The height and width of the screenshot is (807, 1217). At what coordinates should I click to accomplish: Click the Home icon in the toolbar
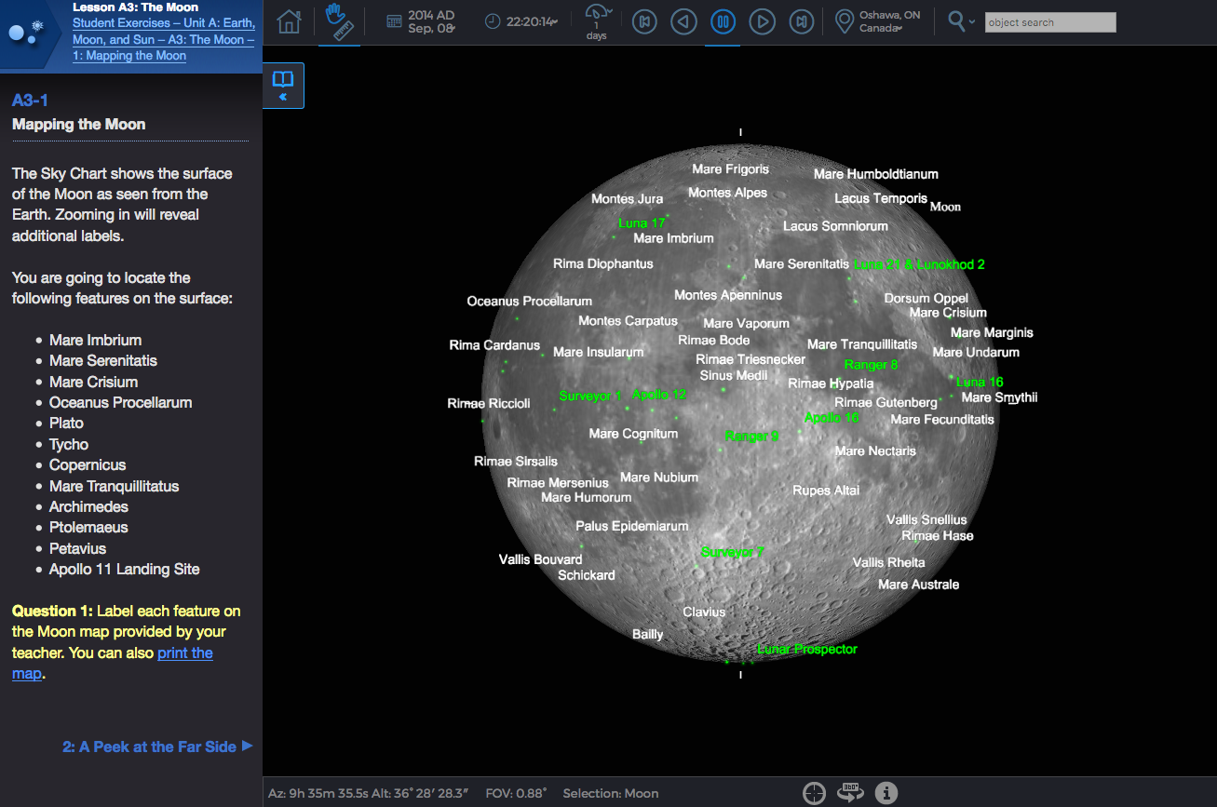tap(289, 22)
